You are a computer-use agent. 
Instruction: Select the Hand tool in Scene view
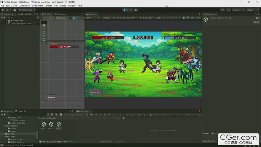click(44, 25)
